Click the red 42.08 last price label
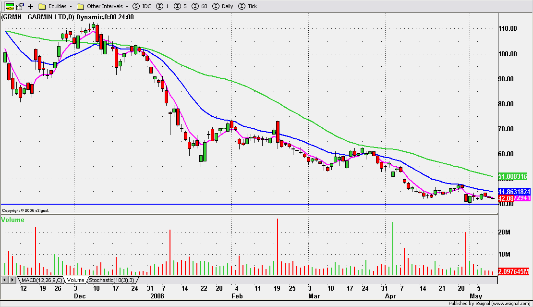The image size is (533, 307). (x=506, y=198)
